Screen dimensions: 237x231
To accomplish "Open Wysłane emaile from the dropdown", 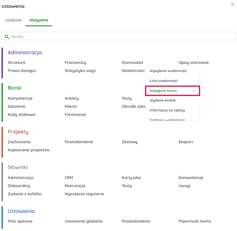I will [x=162, y=100].
